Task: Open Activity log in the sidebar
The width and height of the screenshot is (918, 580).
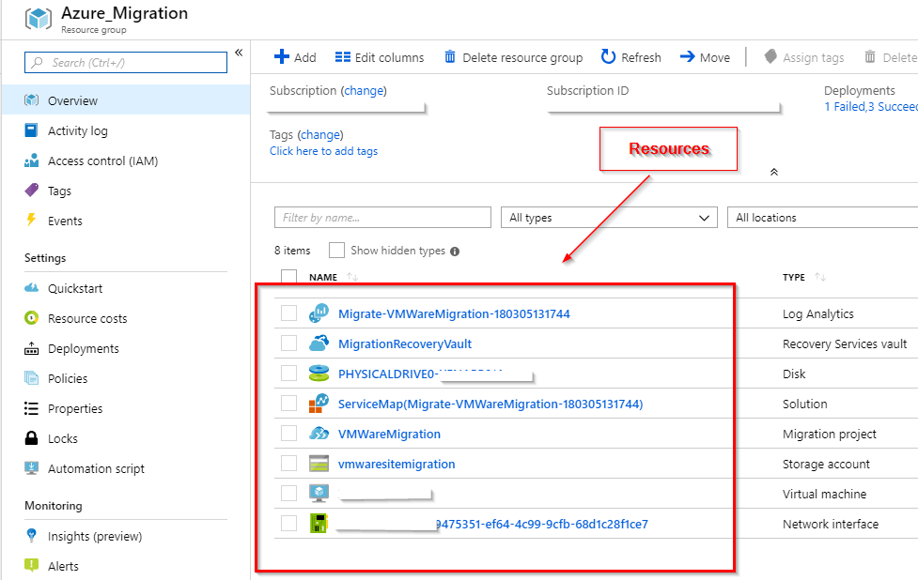Action: pos(77,130)
